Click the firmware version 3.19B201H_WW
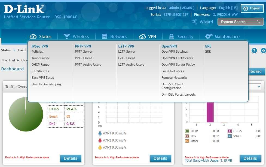Image resolution: width=266 pixels, height=167 pixels. [x=225, y=15]
